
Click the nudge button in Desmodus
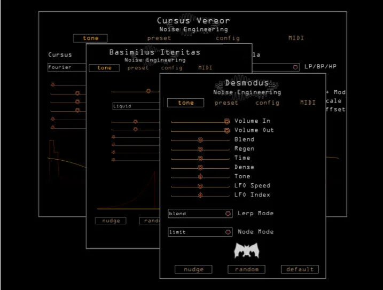pos(193,269)
